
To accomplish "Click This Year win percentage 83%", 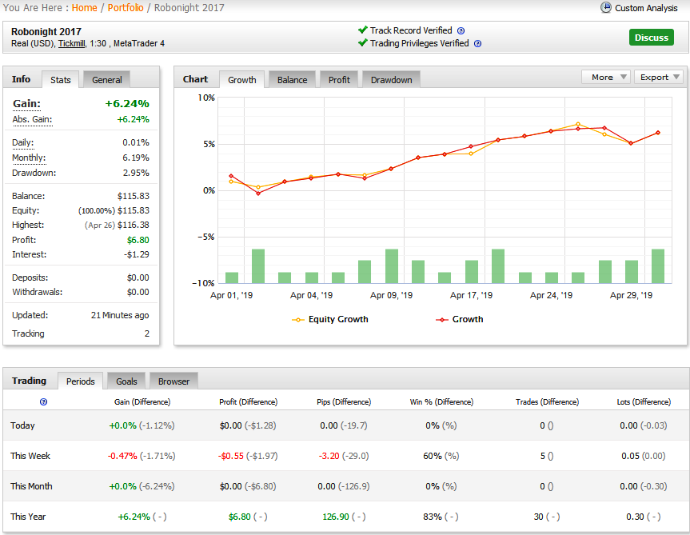I will 433,517.
